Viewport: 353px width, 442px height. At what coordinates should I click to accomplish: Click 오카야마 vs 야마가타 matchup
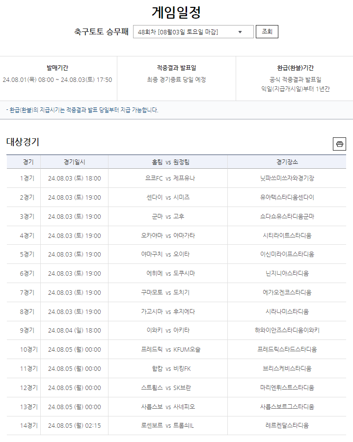[x=168, y=235]
